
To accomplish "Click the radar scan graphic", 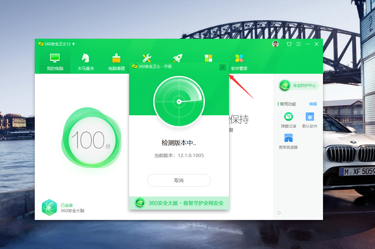I will pos(179,102).
